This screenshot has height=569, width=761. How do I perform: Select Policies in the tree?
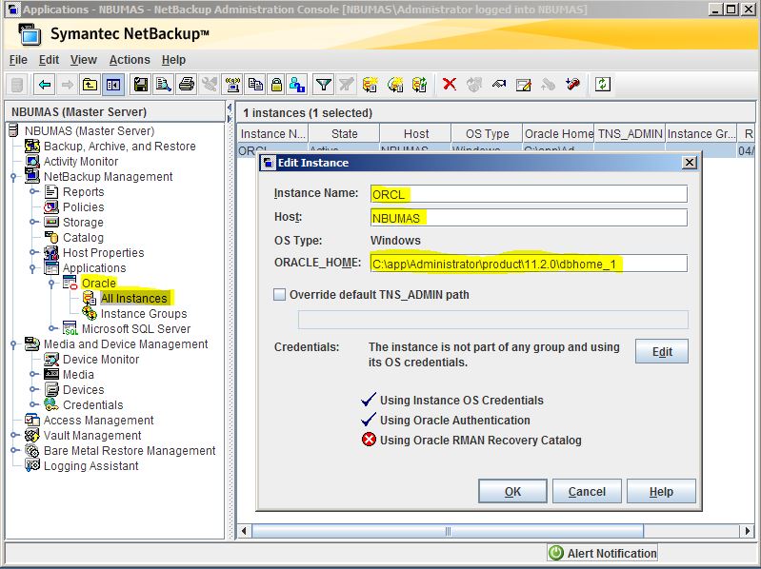pyautogui.click(x=84, y=207)
